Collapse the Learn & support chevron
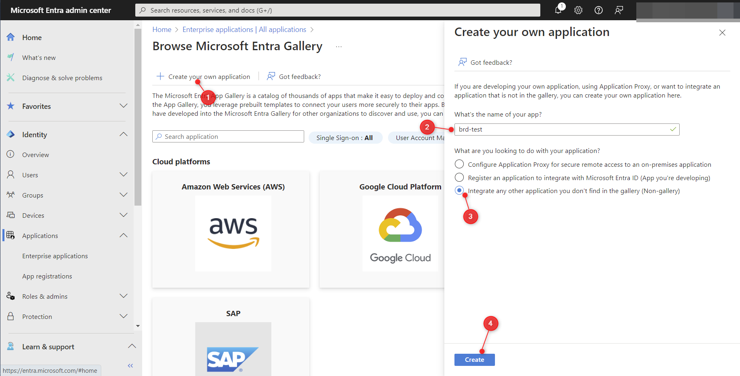 coord(132,346)
